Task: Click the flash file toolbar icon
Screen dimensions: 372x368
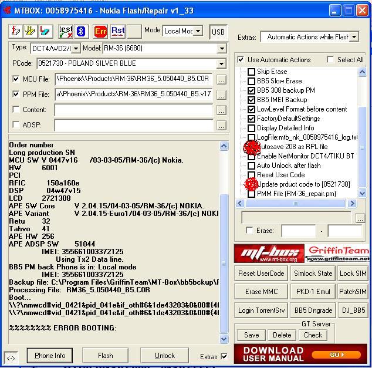Action: tap(16, 31)
